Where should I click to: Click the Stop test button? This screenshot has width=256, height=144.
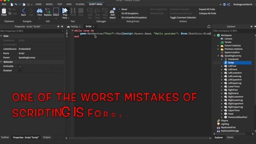81,11
